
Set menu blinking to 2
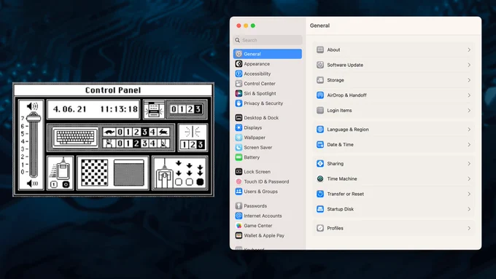click(x=190, y=109)
